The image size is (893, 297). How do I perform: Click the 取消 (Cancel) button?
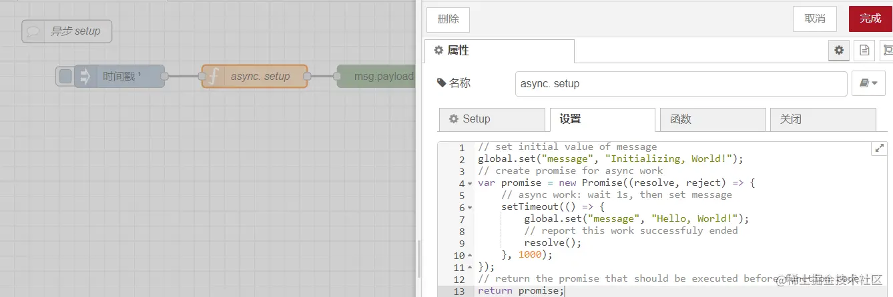(x=815, y=19)
